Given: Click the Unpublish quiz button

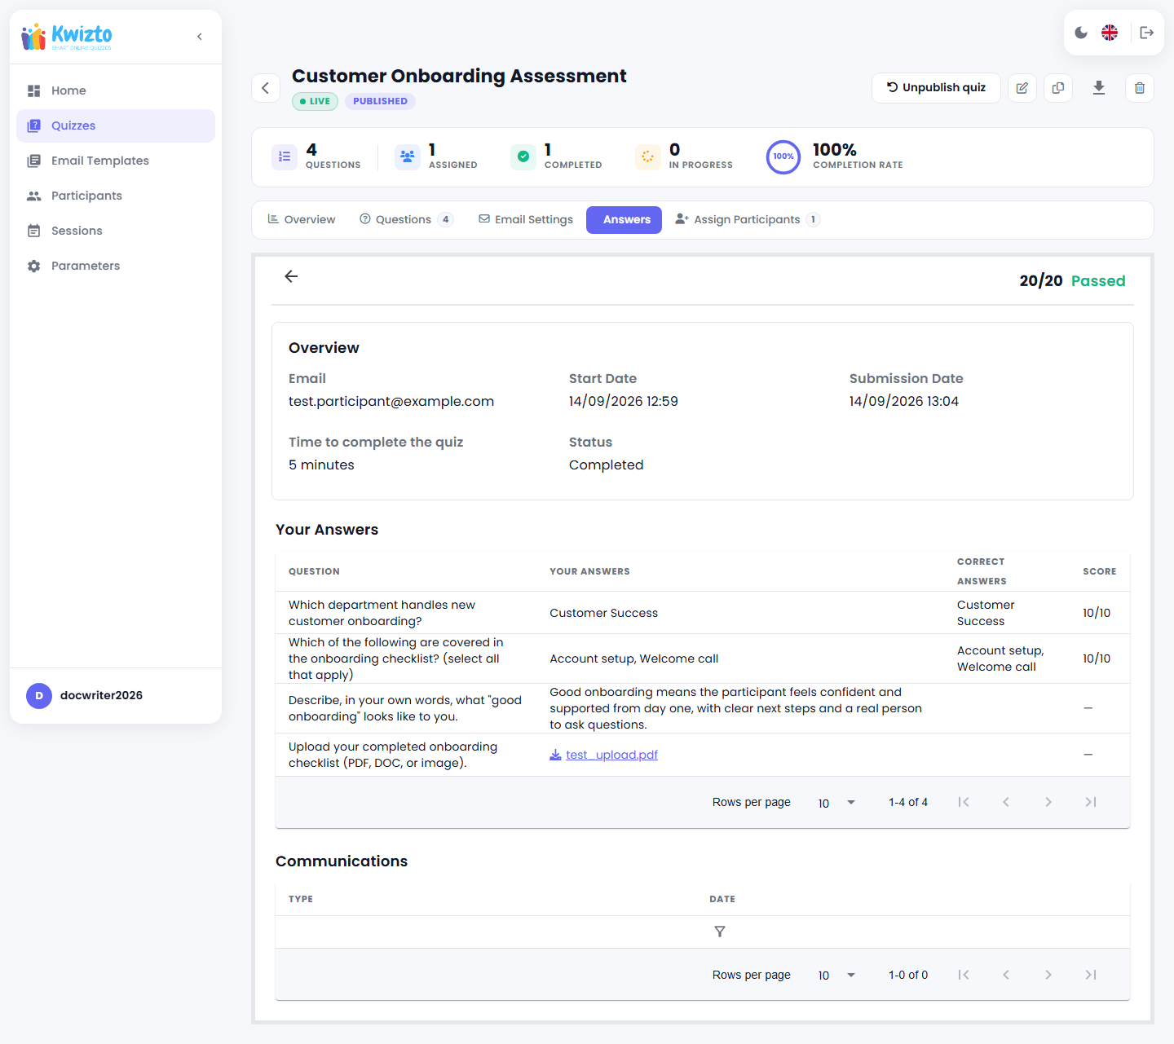Looking at the screenshot, I should click(936, 88).
